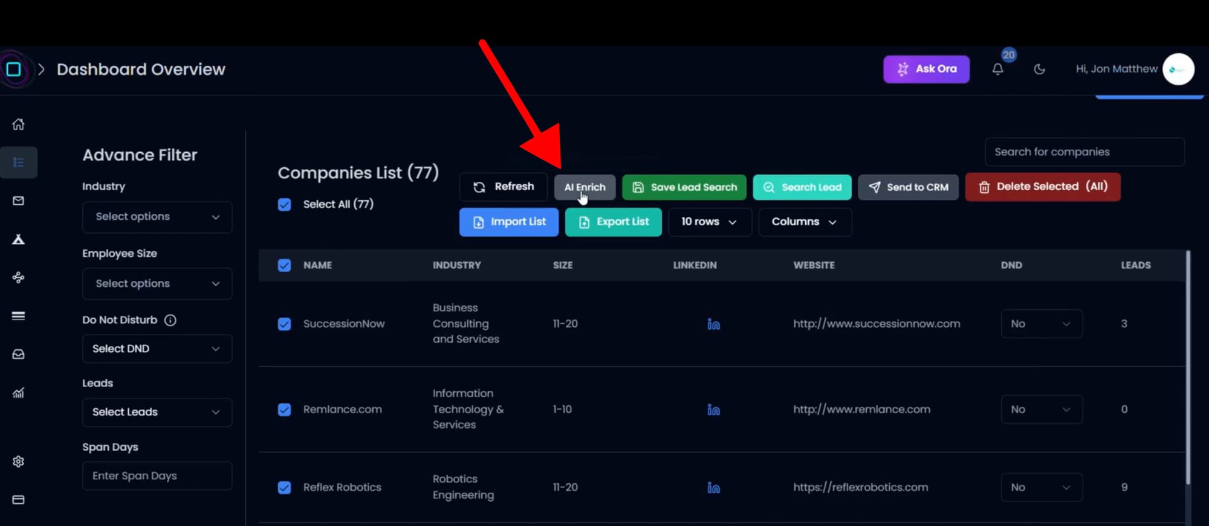The height and width of the screenshot is (526, 1209).
Task: Open SuccessionNow LinkedIn icon
Action: [713, 324]
